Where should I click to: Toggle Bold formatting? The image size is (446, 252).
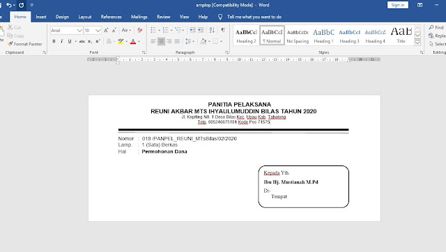[x=54, y=41]
